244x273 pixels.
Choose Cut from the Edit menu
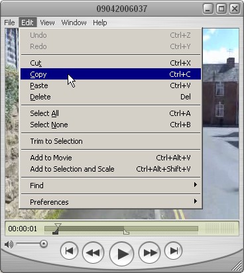click(x=111, y=63)
